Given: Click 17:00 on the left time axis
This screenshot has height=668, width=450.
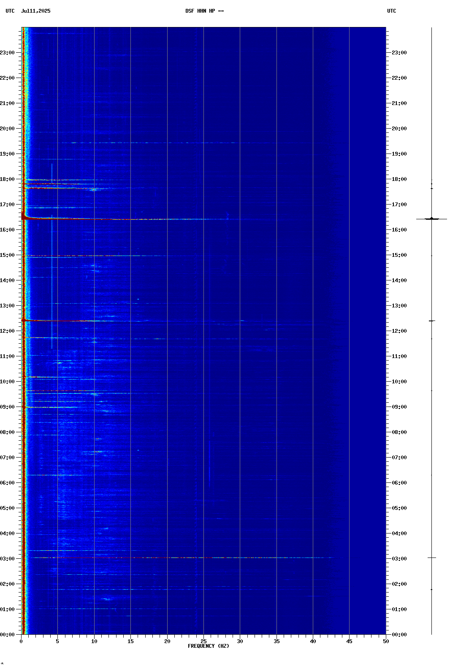Looking at the screenshot, I should point(7,205).
